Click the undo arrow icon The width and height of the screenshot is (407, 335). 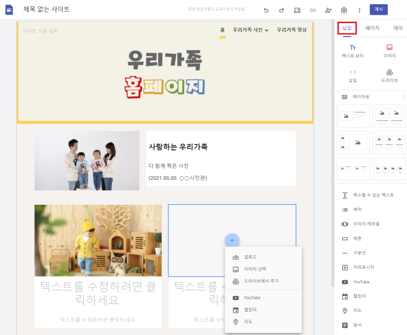click(x=266, y=10)
